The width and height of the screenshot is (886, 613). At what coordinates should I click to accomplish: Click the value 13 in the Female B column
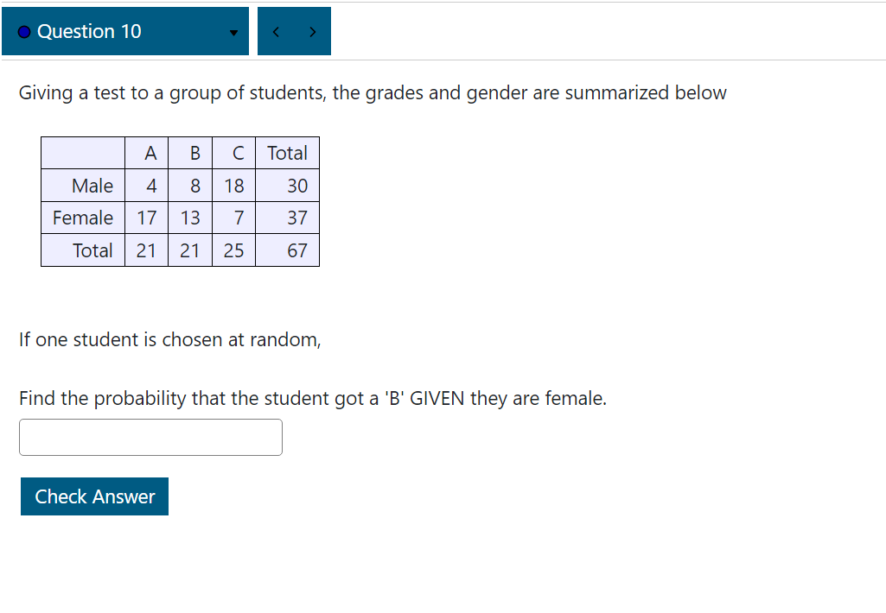190,218
